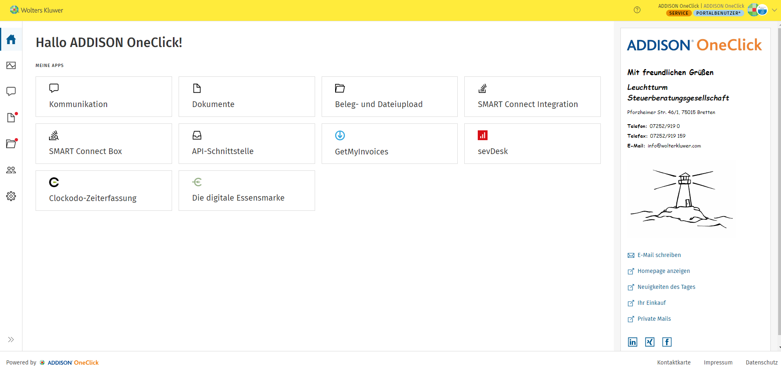Click the SMART Connect Box icon
The image size is (781, 371).
(x=54, y=135)
